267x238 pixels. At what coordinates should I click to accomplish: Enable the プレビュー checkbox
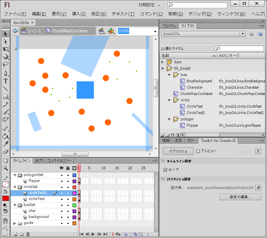[x=198, y=151]
